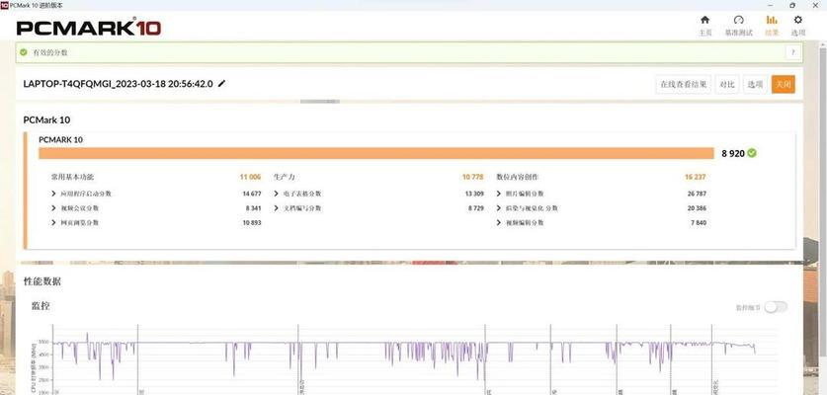The height and width of the screenshot is (395, 827).
Task: Click the score value 10 893
Action: pyautogui.click(x=252, y=222)
